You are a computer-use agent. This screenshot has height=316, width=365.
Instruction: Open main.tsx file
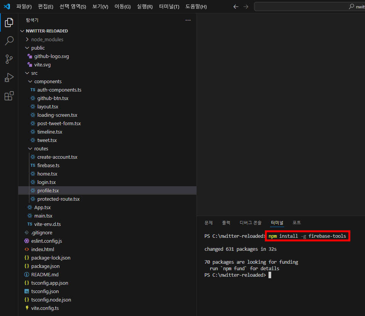pyautogui.click(x=107, y=216)
